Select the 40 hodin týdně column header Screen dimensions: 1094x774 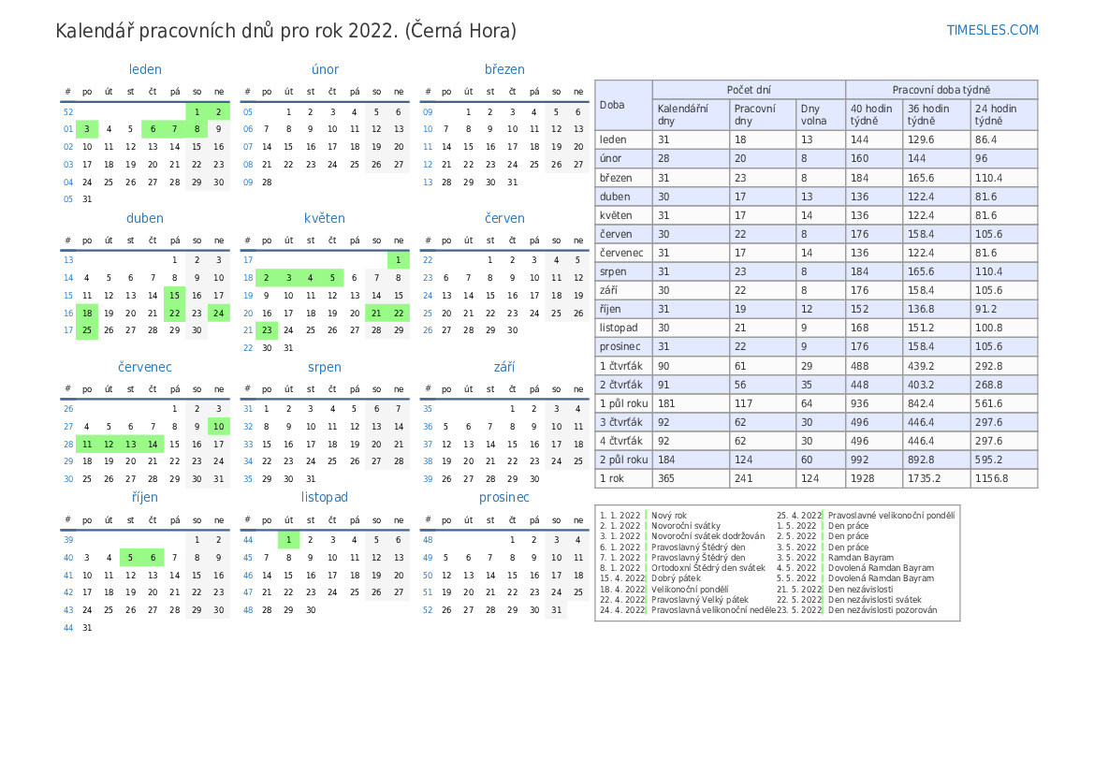tap(873, 115)
